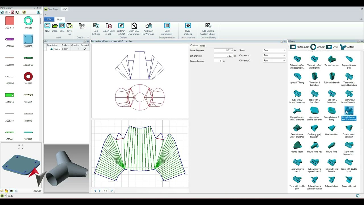
Task: Open the OneClic group dialog launcher
Action: [88, 38]
